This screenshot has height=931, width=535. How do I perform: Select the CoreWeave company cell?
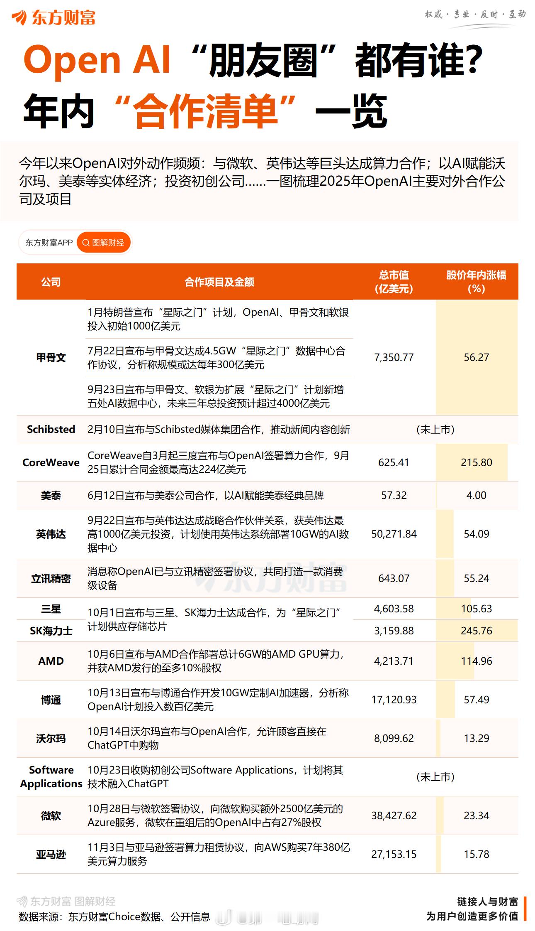(x=51, y=462)
